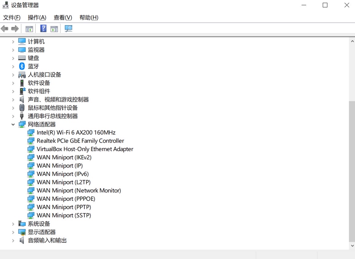The height and width of the screenshot is (259, 355).
Task: Click the scan for hardware changes icon
Action: tap(68, 29)
